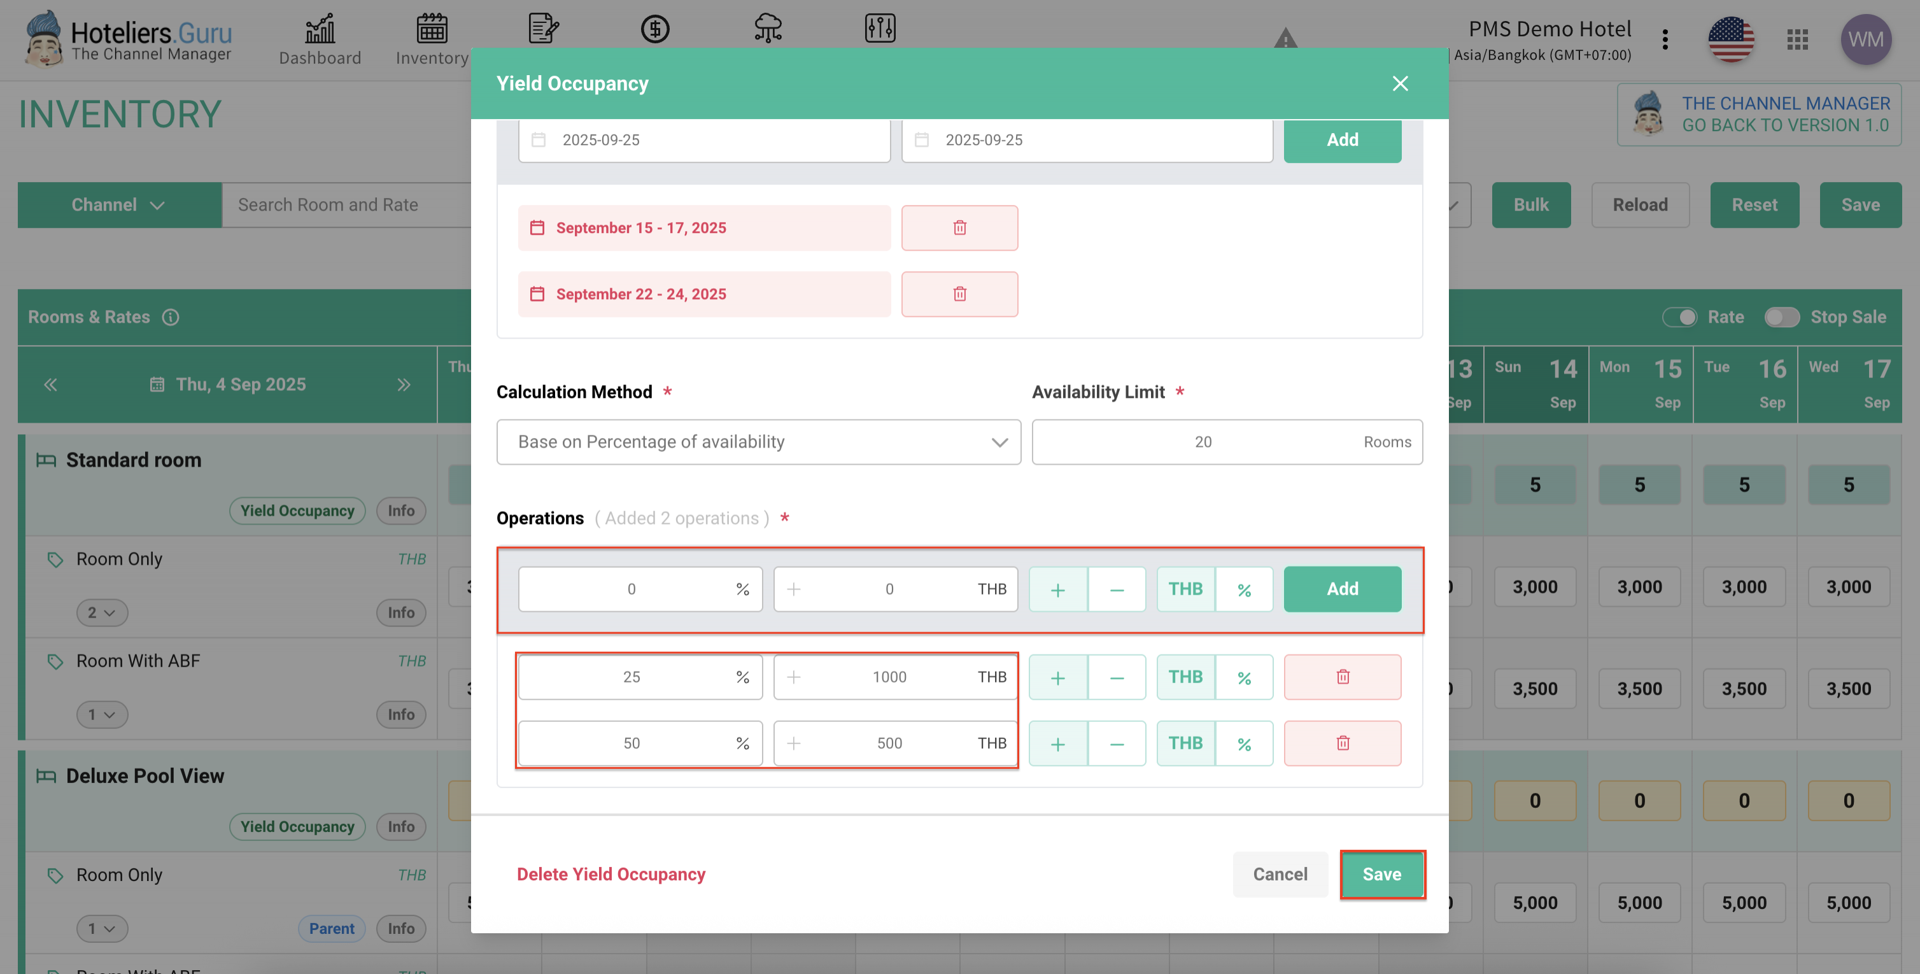Go to next dates with double arrow
Screen dimensions: 1920x974
(x=403, y=385)
